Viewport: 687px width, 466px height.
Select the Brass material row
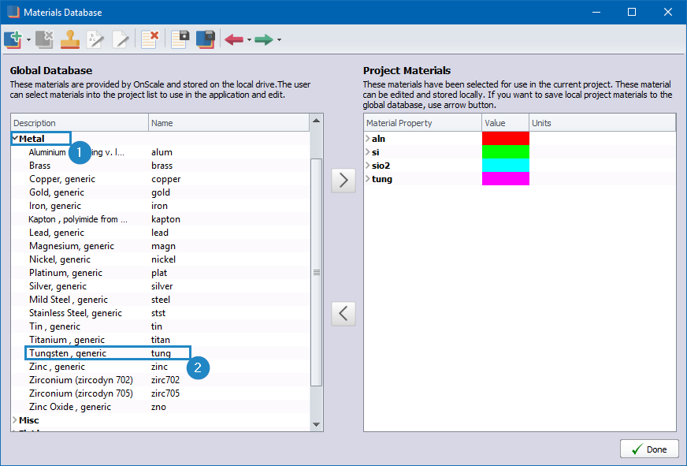(161, 166)
